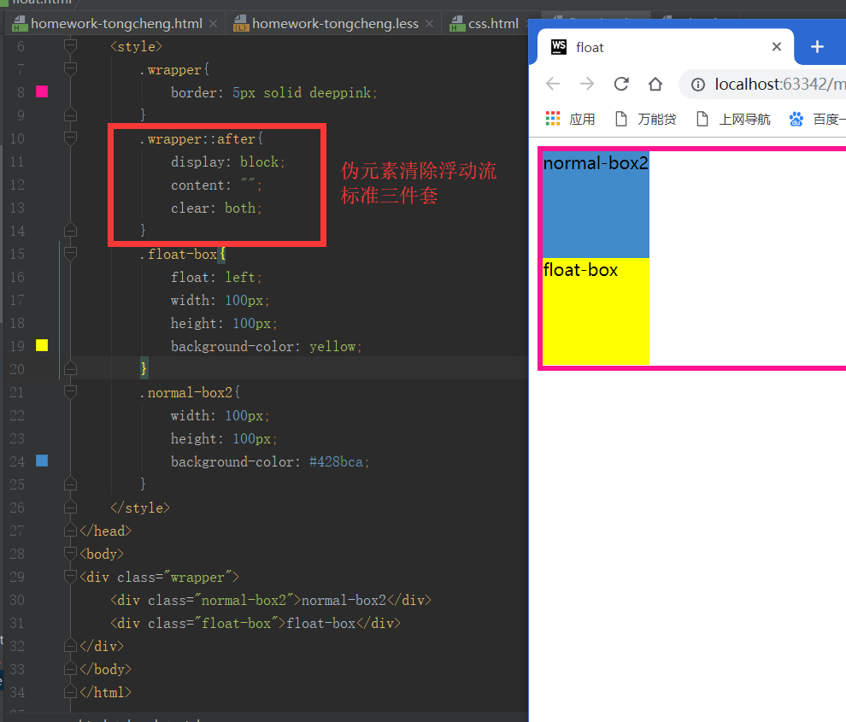Open the 上网导航 bookmark
Viewport: 846px width, 722px height.
[x=732, y=119]
